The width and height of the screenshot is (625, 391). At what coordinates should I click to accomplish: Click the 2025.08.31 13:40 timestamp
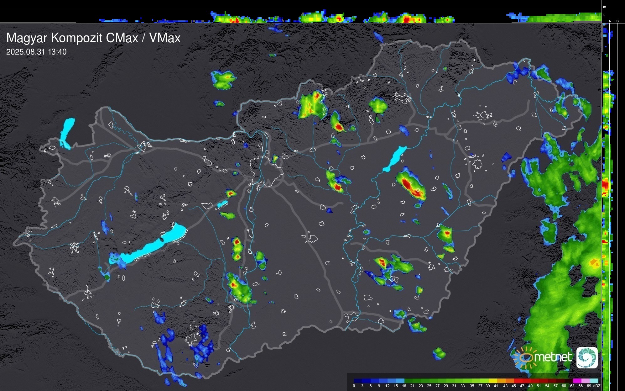[36, 52]
